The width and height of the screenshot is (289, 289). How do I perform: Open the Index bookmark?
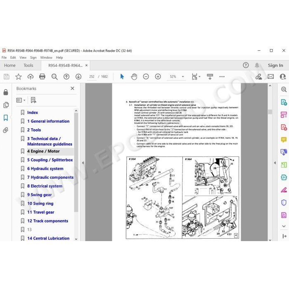tap(33, 112)
